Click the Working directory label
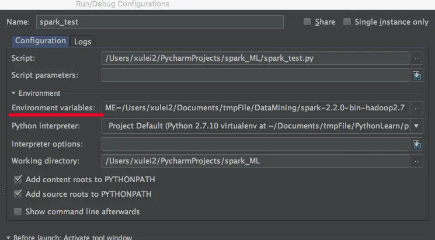Viewport: 435px width, 240px height. (x=46, y=161)
